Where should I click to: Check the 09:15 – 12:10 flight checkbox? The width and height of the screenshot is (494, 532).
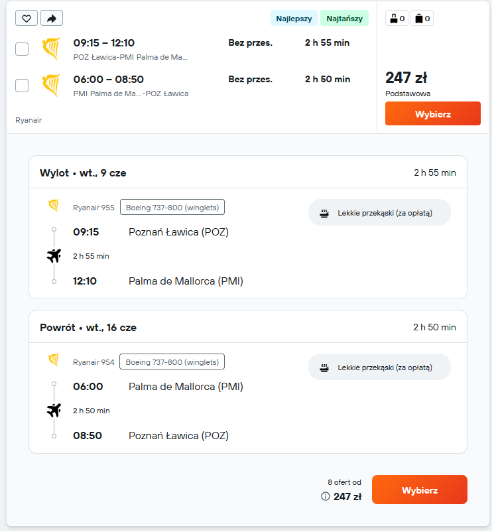point(22,49)
